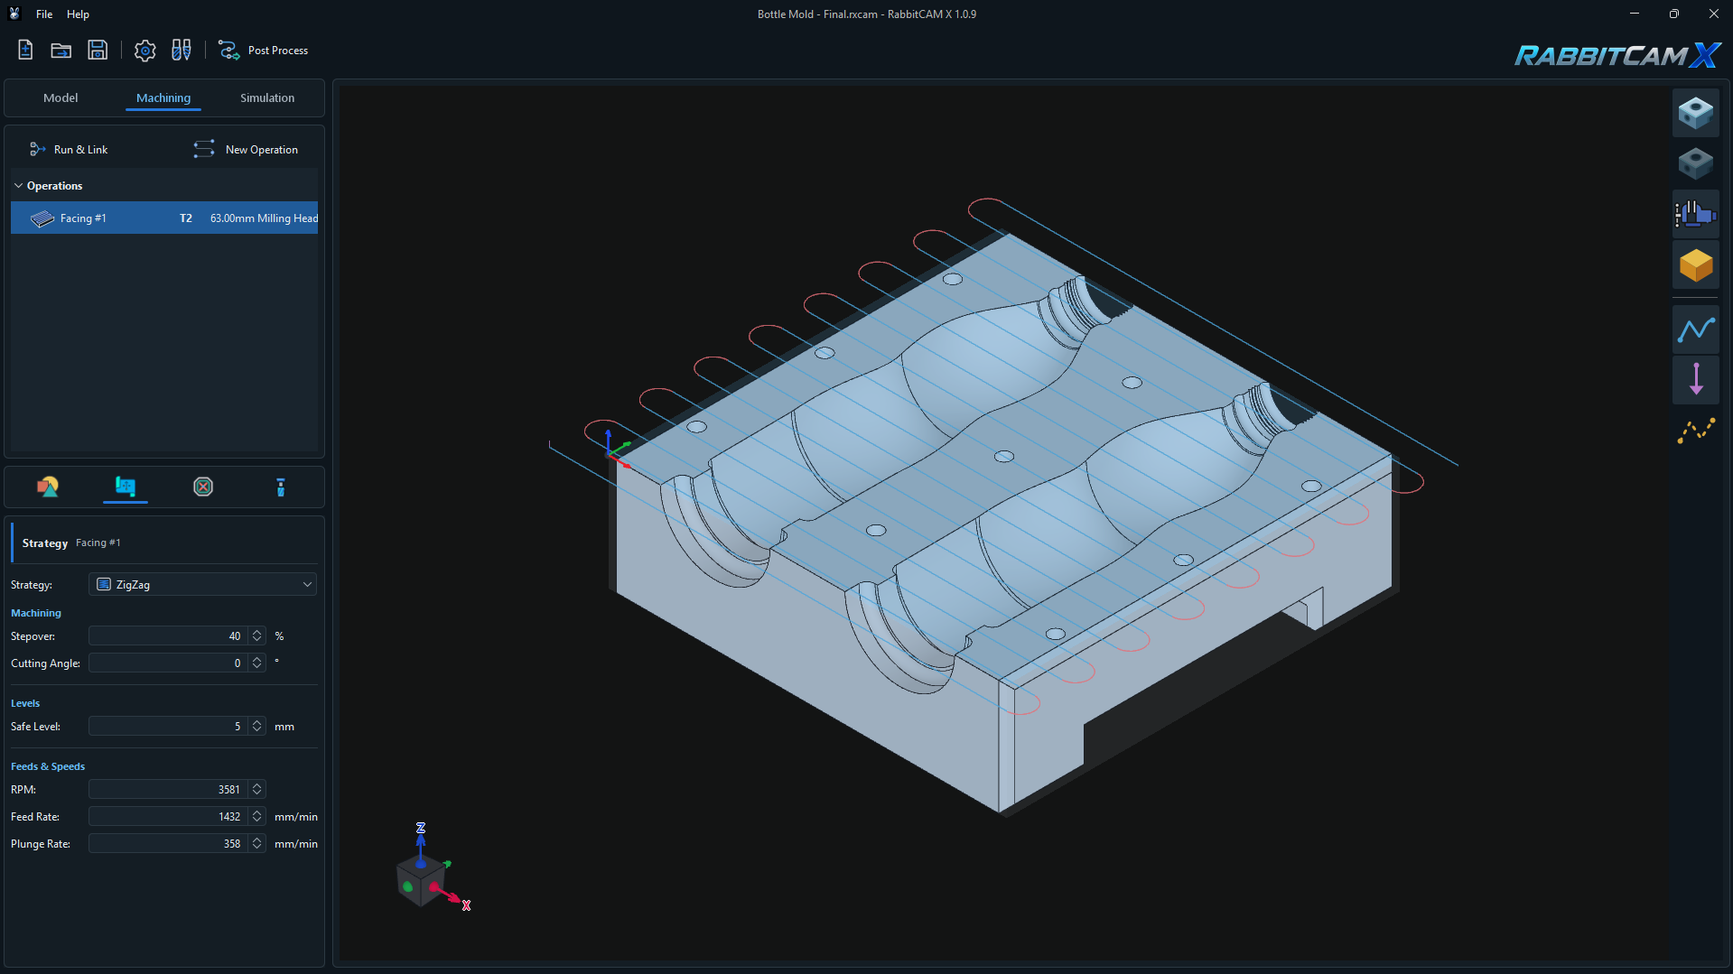Open the boundaries panel icon with X
Image resolution: width=1733 pixels, height=974 pixels.
[x=203, y=487]
